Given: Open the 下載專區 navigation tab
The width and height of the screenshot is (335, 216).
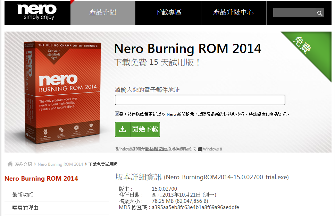Looking at the screenshot, I should (168, 12).
